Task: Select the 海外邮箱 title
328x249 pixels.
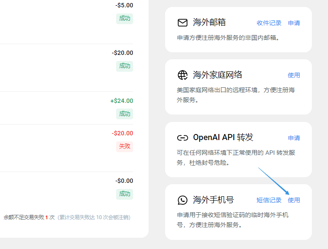Action: pos(209,22)
